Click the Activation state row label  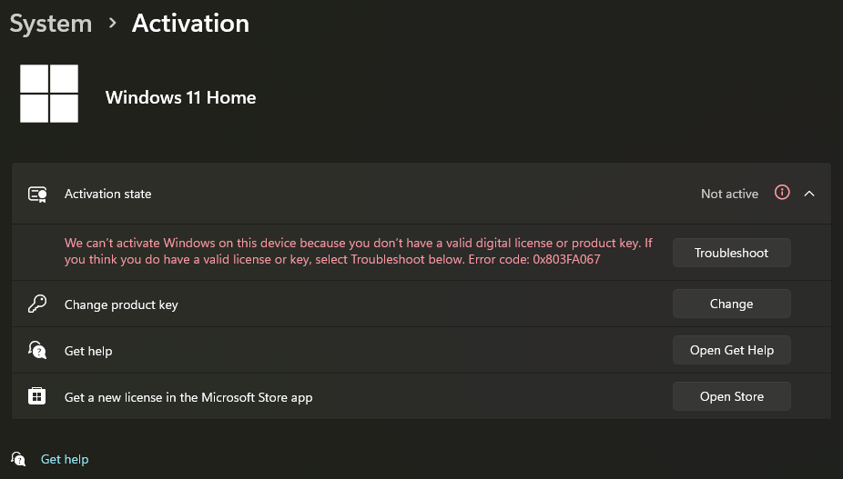tap(107, 194)
